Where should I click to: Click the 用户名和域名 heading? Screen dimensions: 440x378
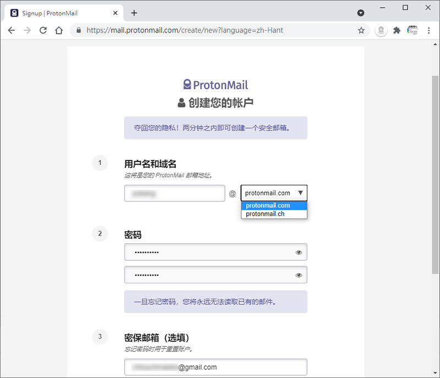click(x=150, y=164)
